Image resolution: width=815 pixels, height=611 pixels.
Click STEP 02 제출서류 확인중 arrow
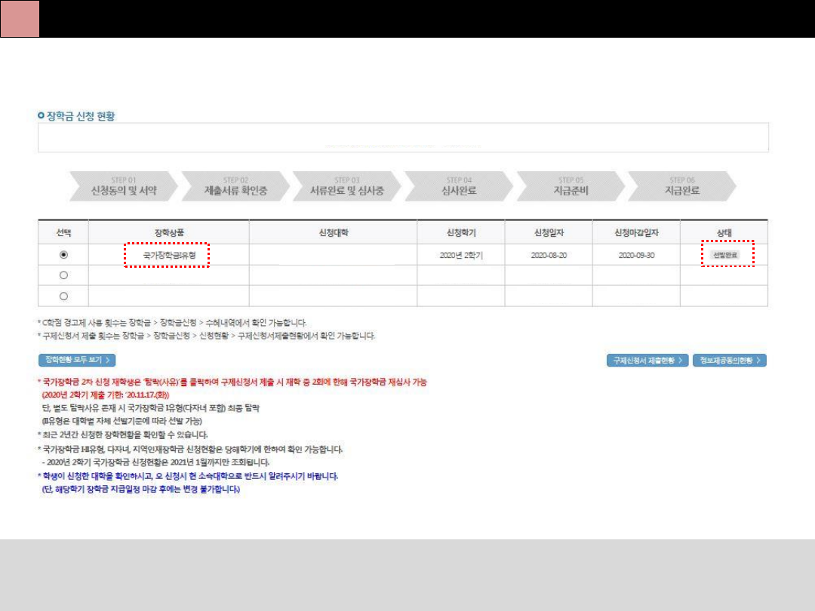[235, 186]
